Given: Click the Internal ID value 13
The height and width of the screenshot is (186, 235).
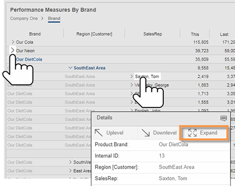Looking at the screenshot, I should (x=162, y=156).
